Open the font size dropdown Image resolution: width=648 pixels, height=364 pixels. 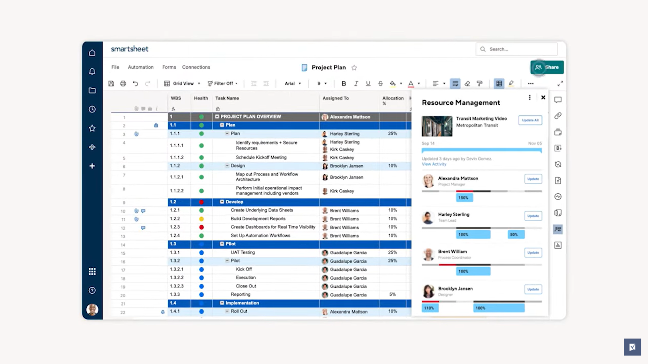tap(321, 83)
